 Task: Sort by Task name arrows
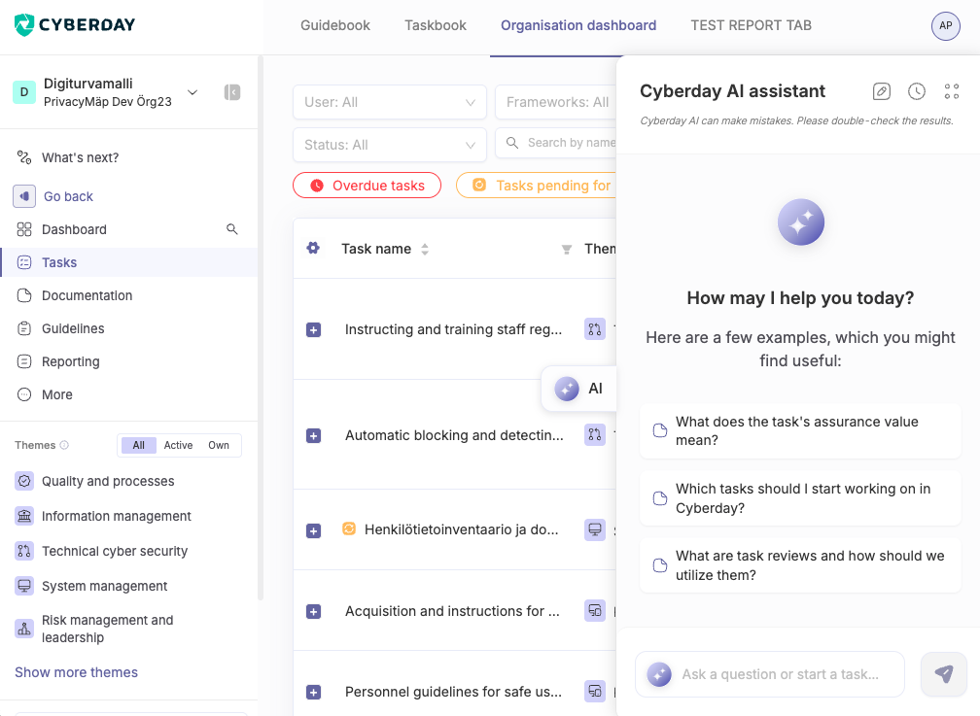[425, 250]
